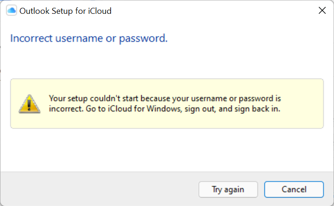Click the yellow warning triangle icon

(30, 104)
